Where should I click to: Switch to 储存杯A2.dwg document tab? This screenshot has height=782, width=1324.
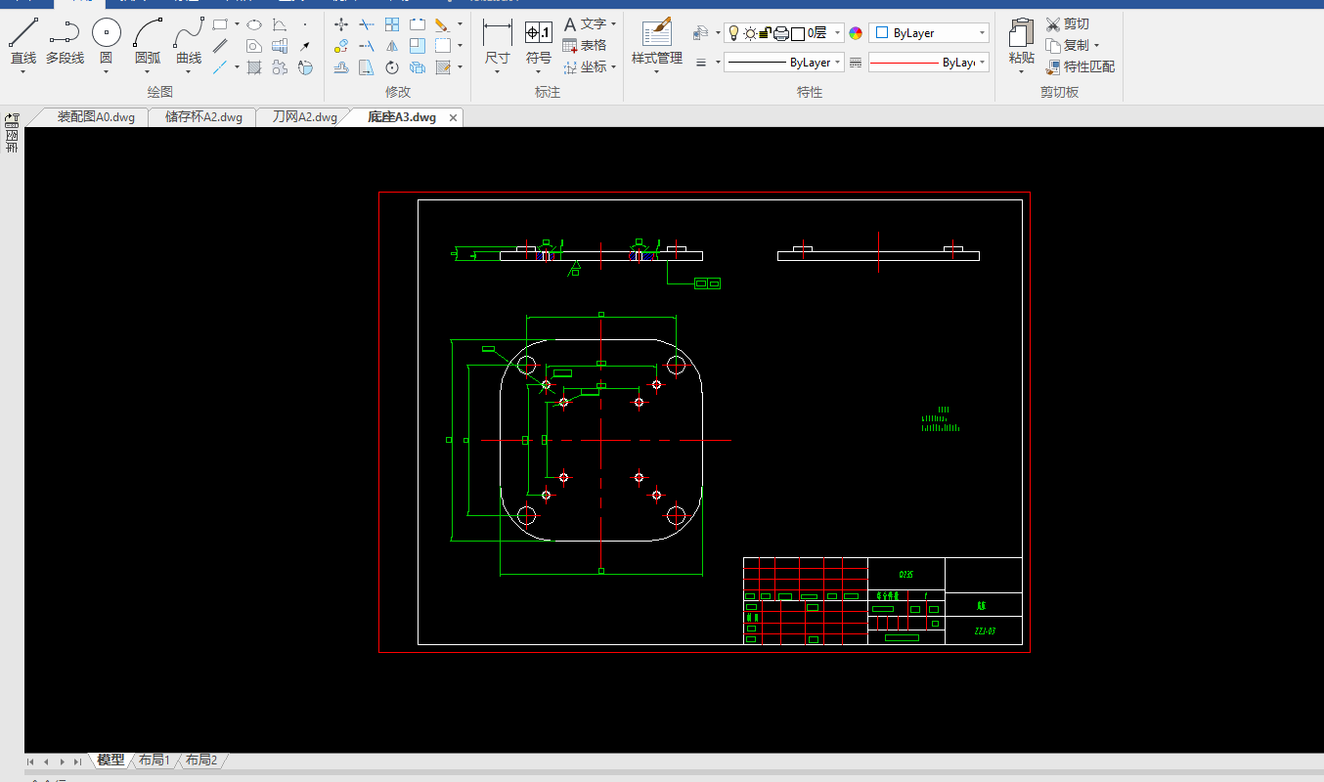[x=203, y=117]
